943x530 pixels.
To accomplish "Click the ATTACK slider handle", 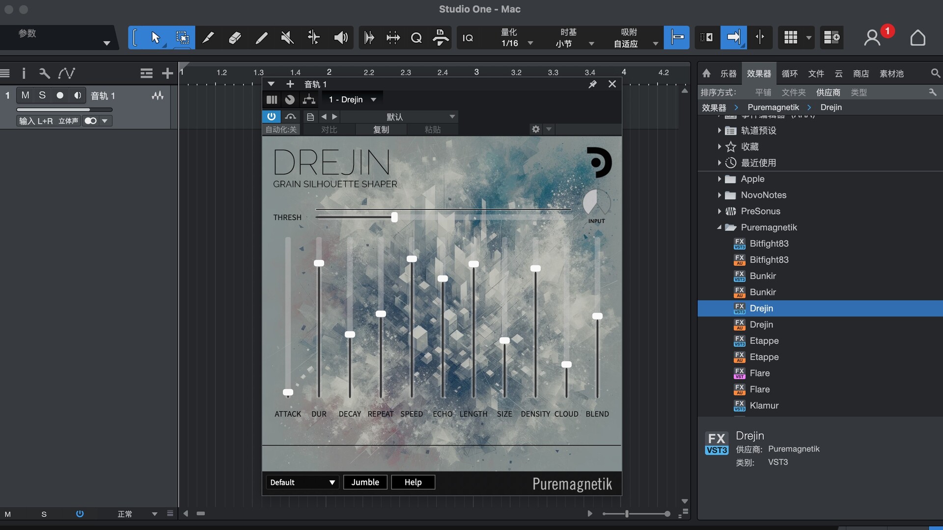I will (x=288, y=392).
